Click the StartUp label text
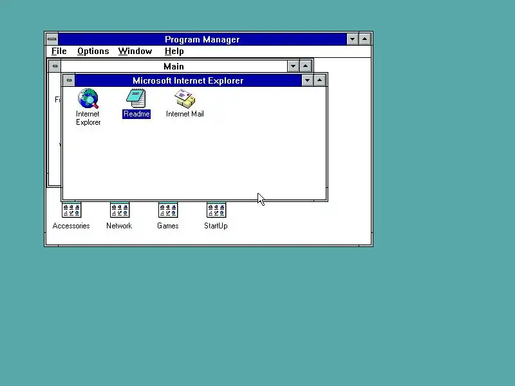Screen dimensions: 515x386 click(x=216, y=226)
